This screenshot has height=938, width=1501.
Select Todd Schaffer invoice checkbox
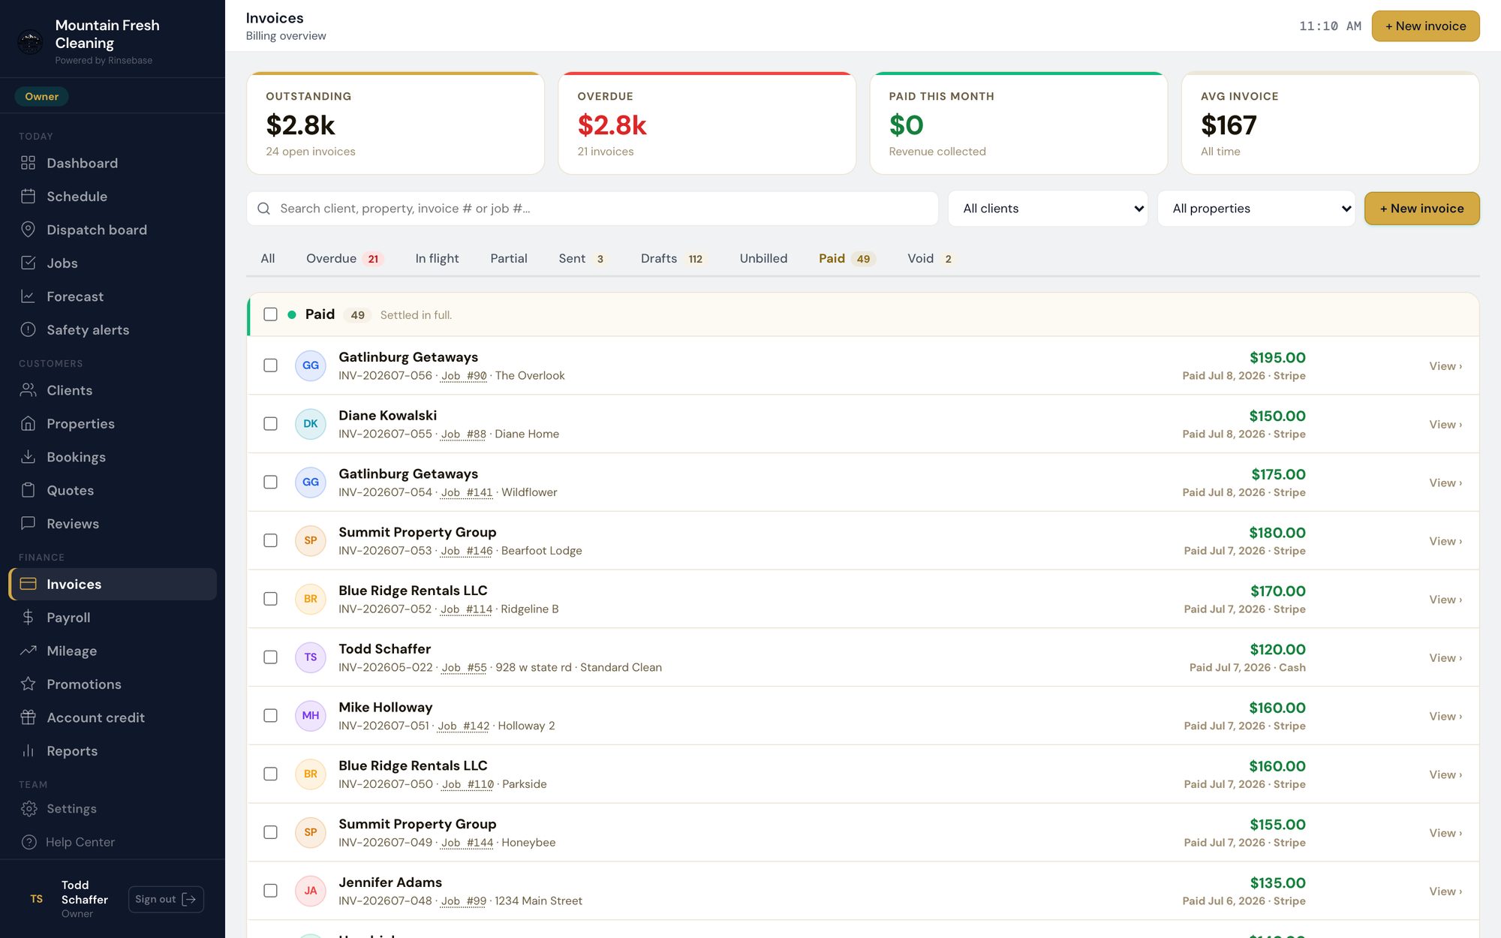click(270, 657)
